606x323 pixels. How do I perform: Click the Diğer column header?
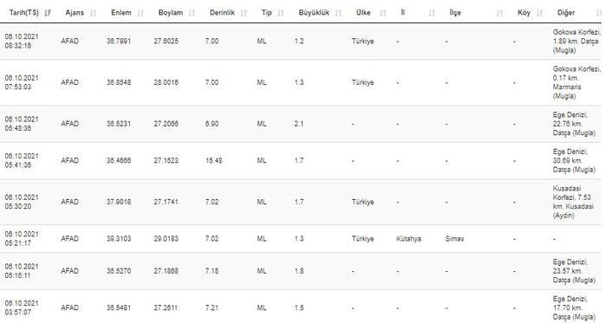pos(566,13)
